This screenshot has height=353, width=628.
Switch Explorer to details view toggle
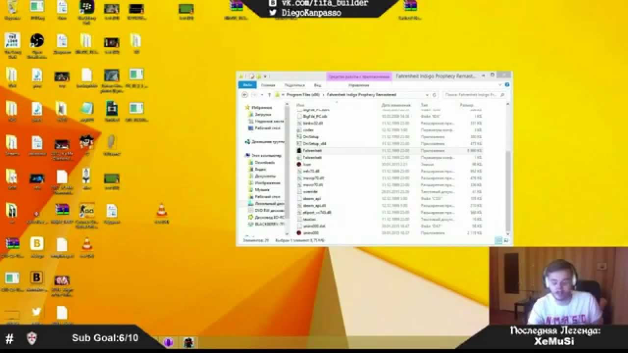[x=498, y=240]
